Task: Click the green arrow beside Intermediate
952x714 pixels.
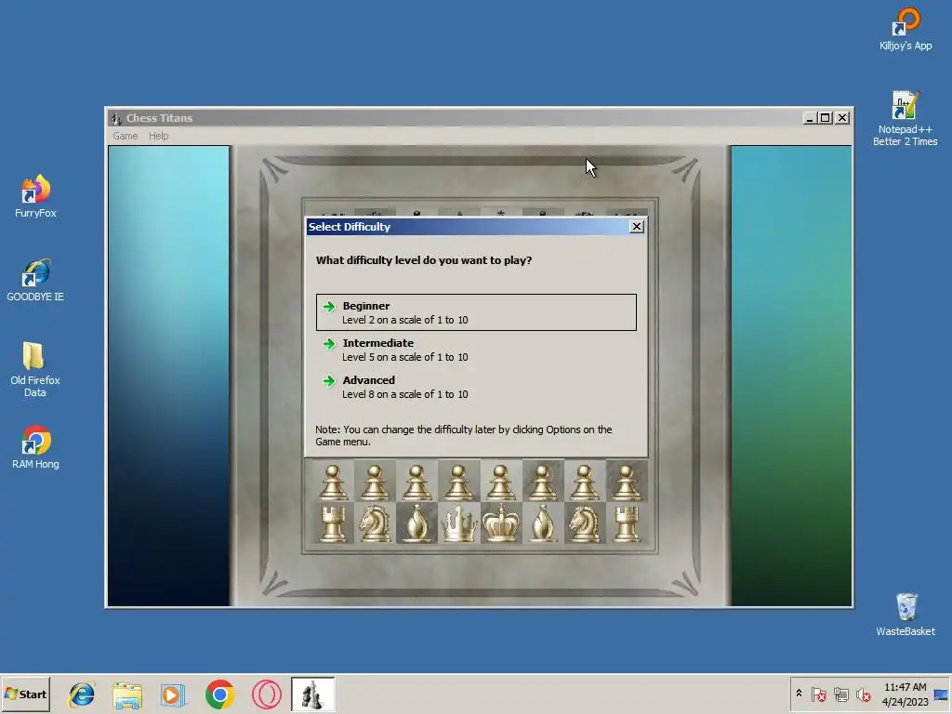Action: click(x=329, y=344)
